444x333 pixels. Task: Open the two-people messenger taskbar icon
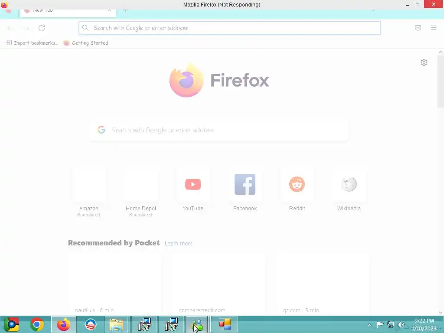tap(198, 324)
